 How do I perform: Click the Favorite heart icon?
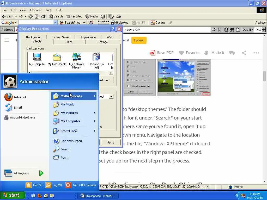pos(181,53)
